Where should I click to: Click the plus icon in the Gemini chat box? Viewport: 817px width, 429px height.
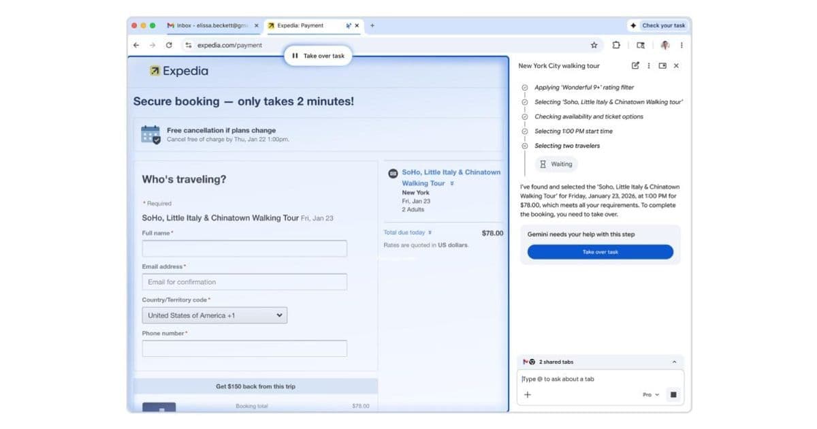coord(528,394)
